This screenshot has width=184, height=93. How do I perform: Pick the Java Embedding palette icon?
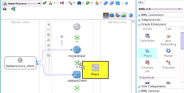click(168, 36)
